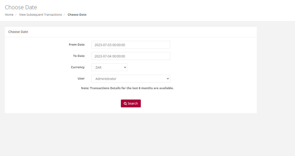Open View Subsequent Transactions breadcrumb
Image resolution: width=295 pixels, height=156 pixels.
40,15
